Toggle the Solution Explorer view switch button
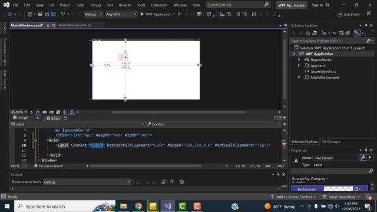This screenshot has height=212, width=377. tap(358, 33)
